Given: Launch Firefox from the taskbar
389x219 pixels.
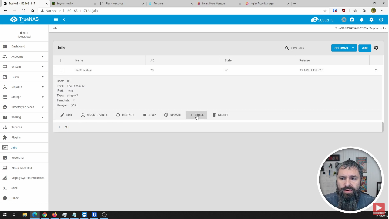Looking at the screenshot, I should tap(55, 215).
